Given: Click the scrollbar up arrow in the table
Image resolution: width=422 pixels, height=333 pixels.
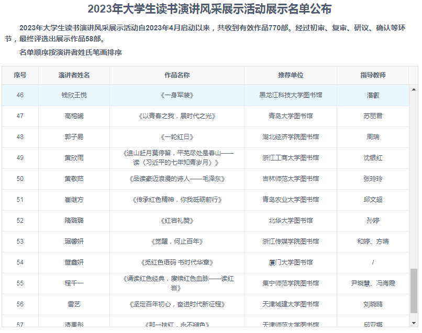Looking at the screenshot, I should 414,89.
